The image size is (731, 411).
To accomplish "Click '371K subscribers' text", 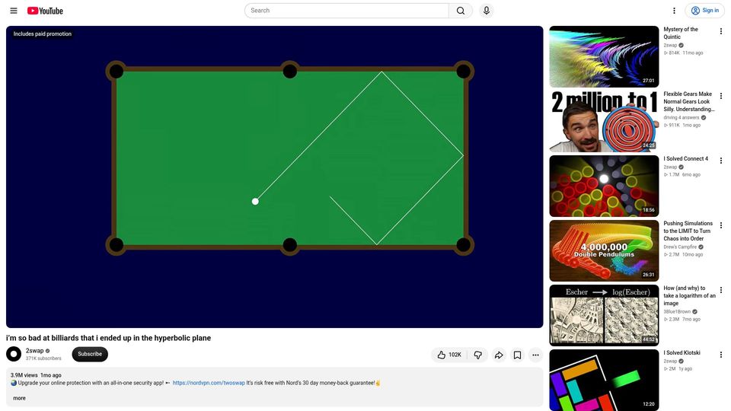I will pyautogui.click(x=43, y=358).
